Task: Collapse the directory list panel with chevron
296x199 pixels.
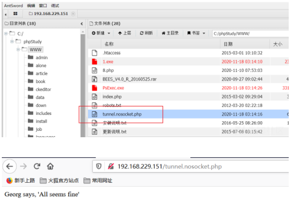Action: [82, 24]
